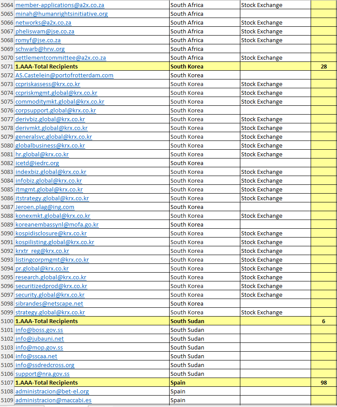337x407 pixels.
Task: Click ccpriskassess@krx.co.kr link
Action: pyautogui.click(x=48, y=84)
